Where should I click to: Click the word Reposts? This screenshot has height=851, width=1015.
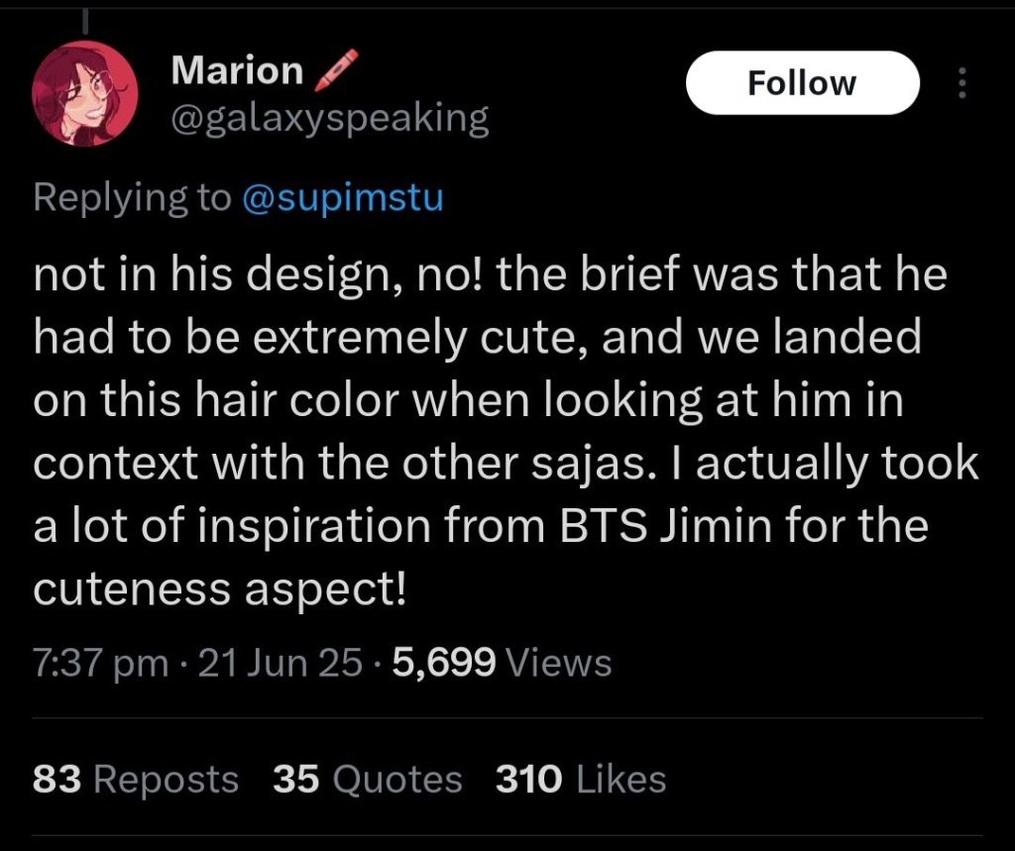click(167, 779)
